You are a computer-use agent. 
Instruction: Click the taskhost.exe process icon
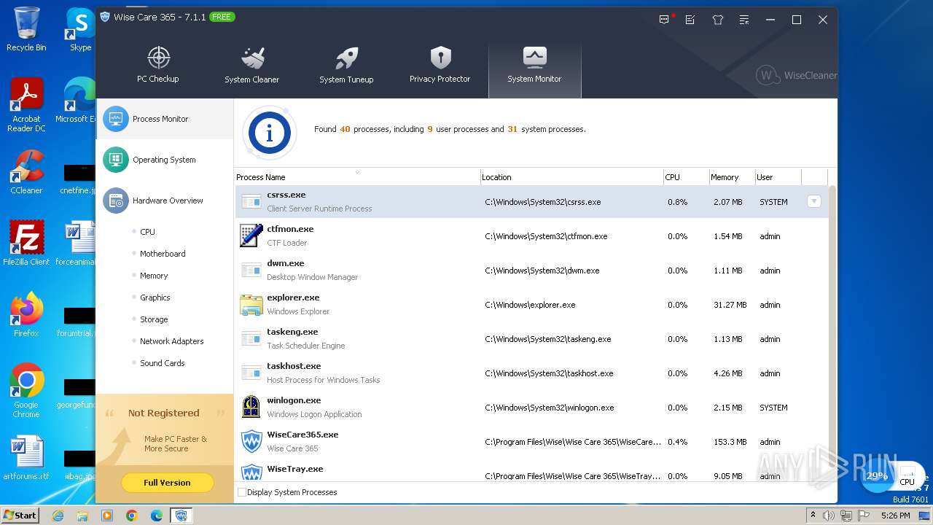(x=251, y=373)
